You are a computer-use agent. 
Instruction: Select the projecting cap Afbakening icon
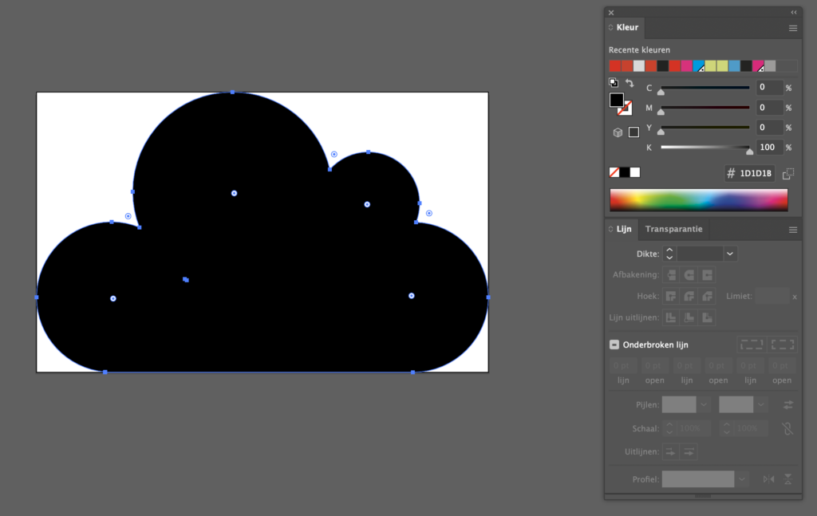click(707, 274)
